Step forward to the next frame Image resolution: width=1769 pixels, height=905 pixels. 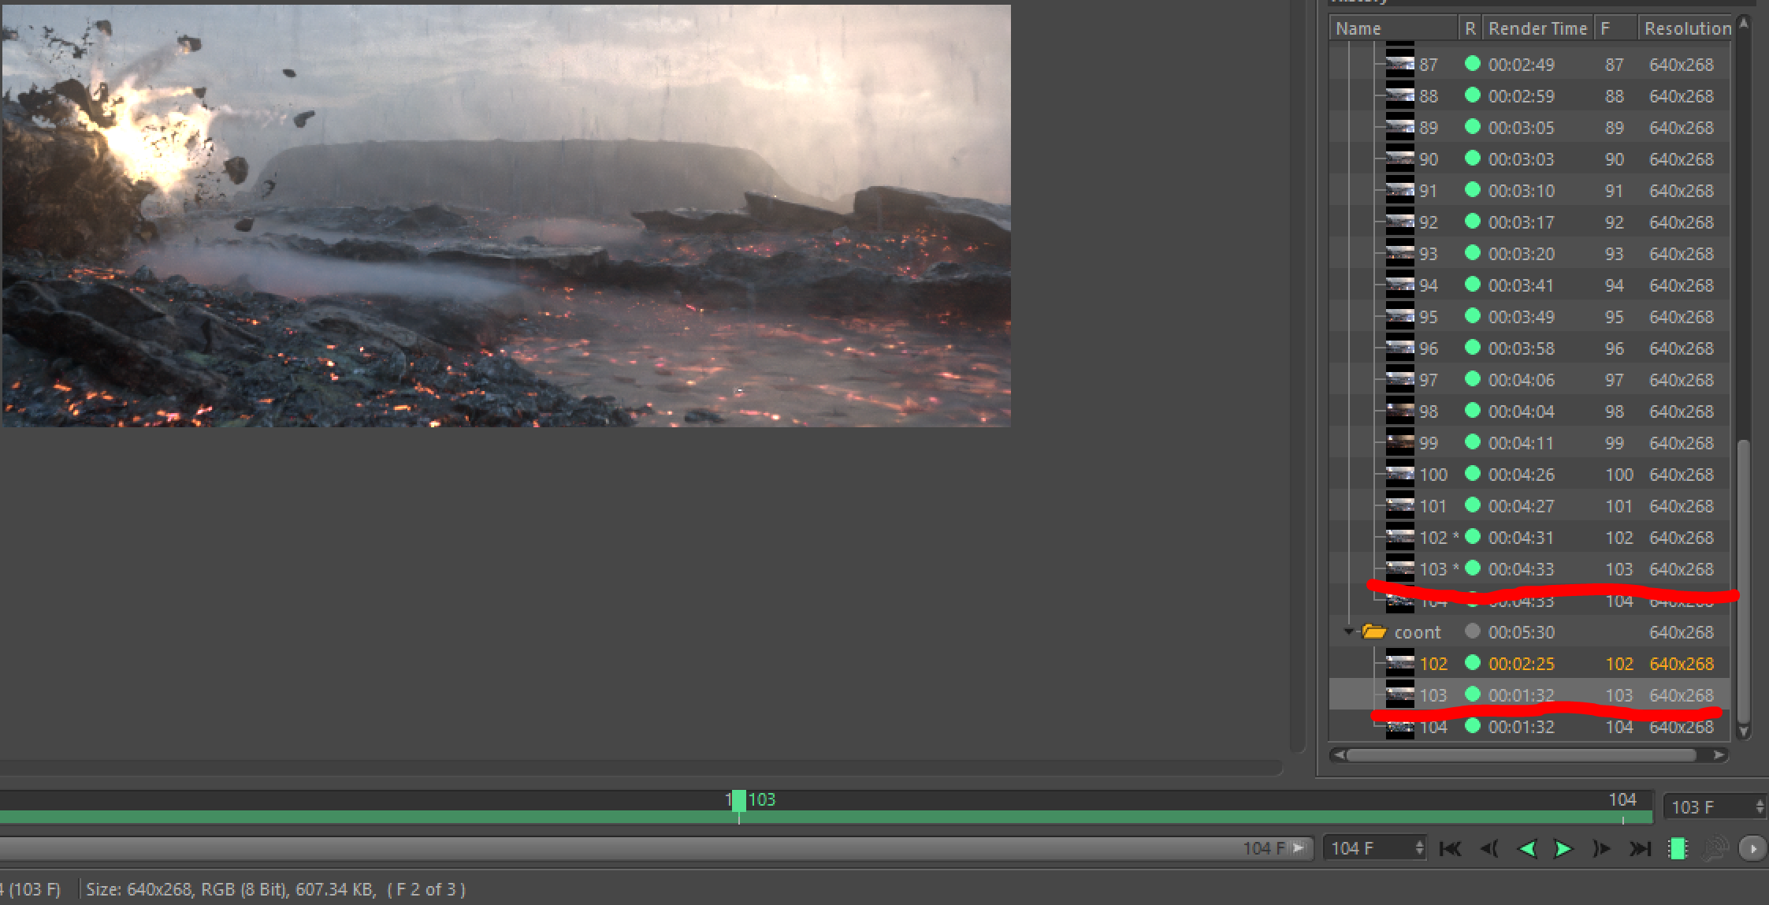(1601, 849)
